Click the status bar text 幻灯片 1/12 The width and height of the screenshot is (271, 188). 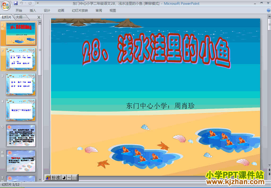click(11, 185)
